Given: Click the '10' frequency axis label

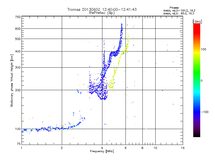Looking at the screenshot, I should pyautogui.click(x=155, y=148).
